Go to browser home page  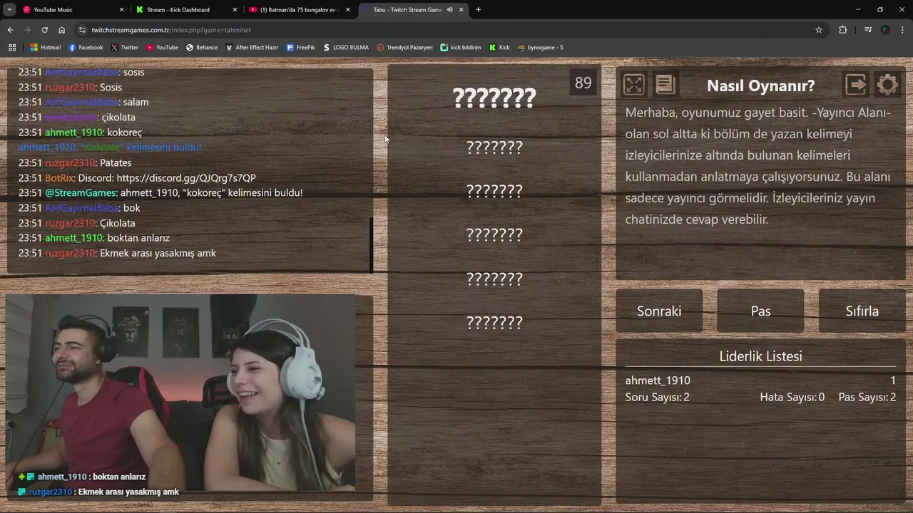(x=61, y=30)
